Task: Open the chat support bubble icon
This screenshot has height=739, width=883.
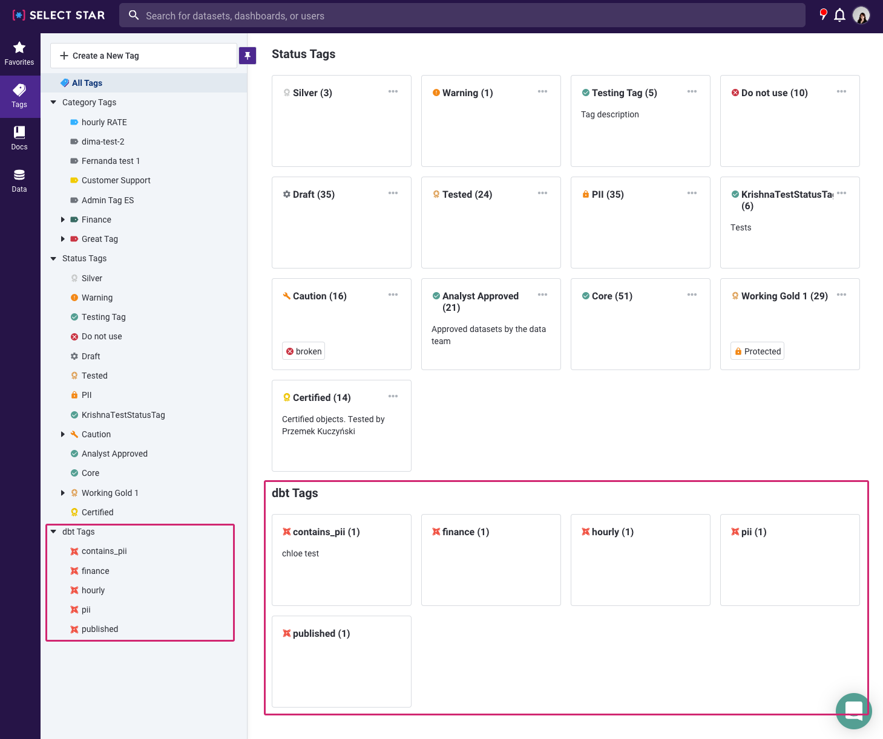Action: click(x=853, y=711)
